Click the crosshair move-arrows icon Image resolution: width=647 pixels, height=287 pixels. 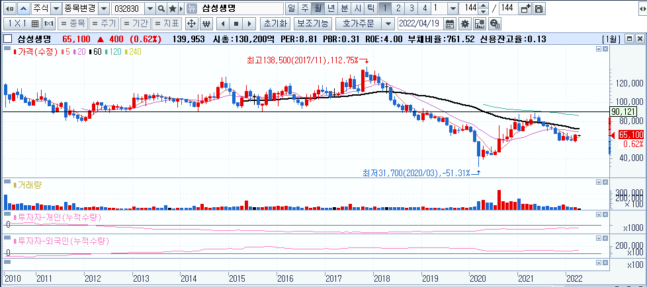point(191,24)
